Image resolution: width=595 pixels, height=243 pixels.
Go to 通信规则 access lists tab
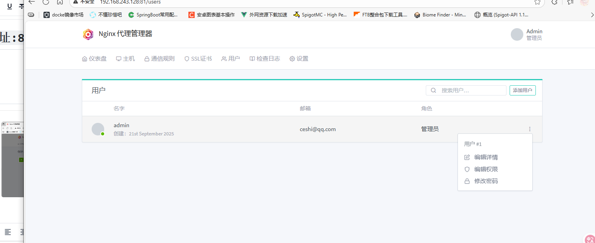pyautogui.click(x=159, y=59)
